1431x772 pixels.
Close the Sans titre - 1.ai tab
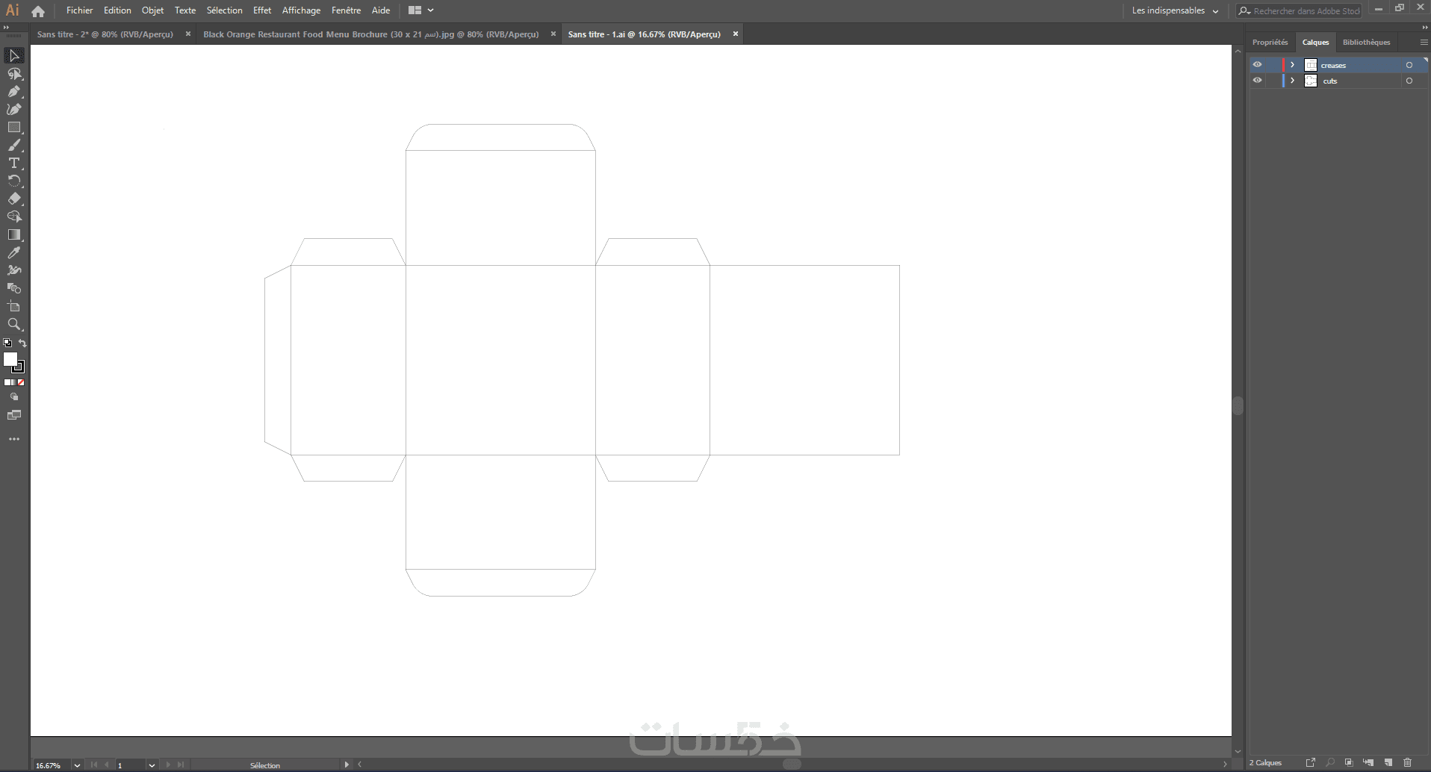(736, 34)
